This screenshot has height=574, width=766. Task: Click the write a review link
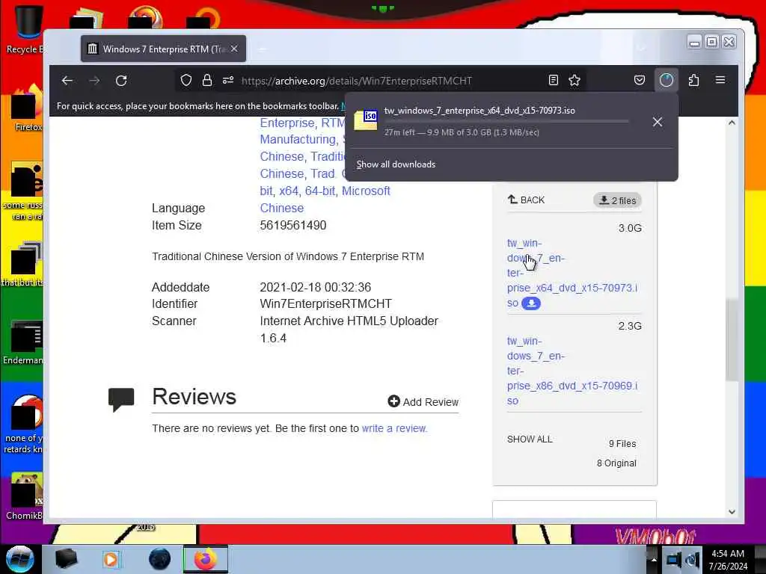[x=394, y=428]
